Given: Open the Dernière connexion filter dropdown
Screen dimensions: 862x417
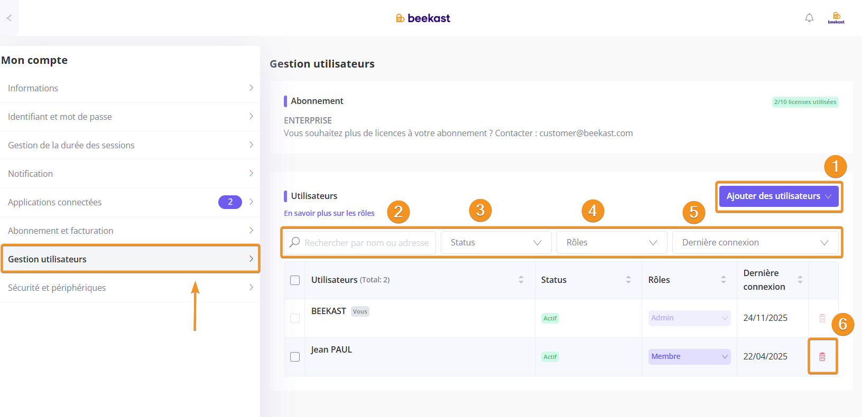Looking at the screenshot, I should [x=755, y=243].
